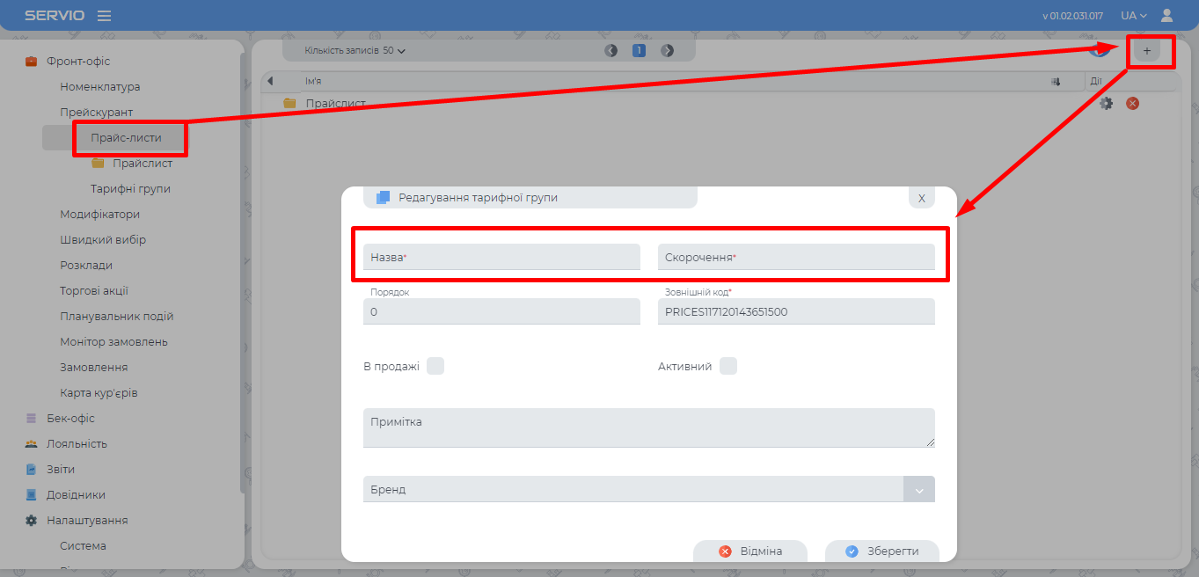
Task: Open the Кількість записів 50 dropdown
Action: [355, 51]
